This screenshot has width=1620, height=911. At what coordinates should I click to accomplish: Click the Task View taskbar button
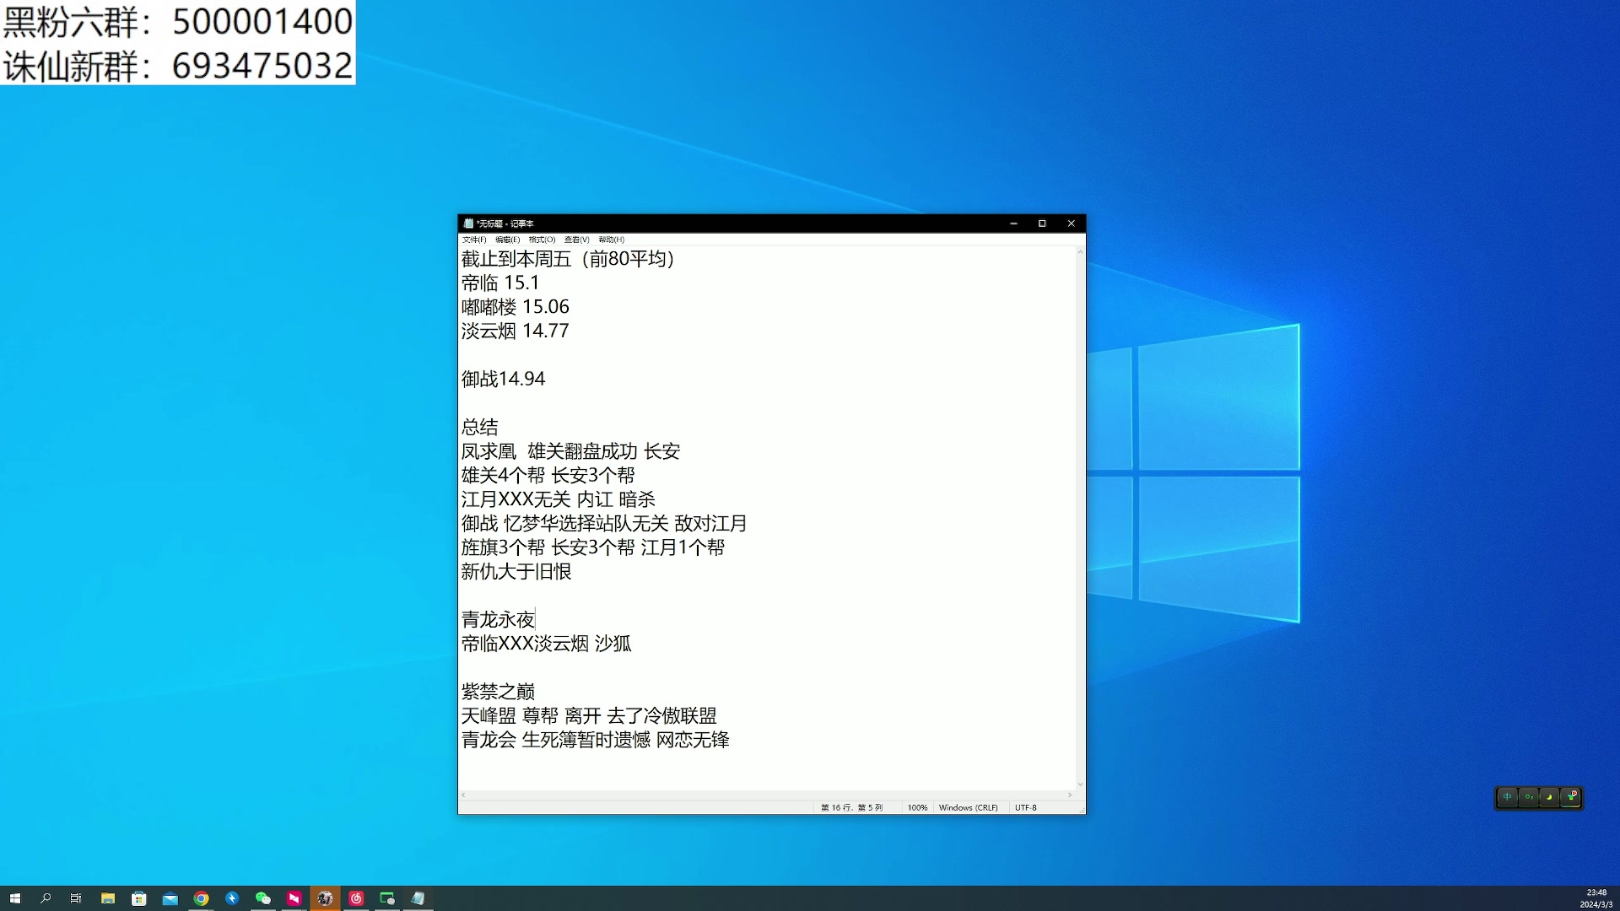click(x=76, y=898)
